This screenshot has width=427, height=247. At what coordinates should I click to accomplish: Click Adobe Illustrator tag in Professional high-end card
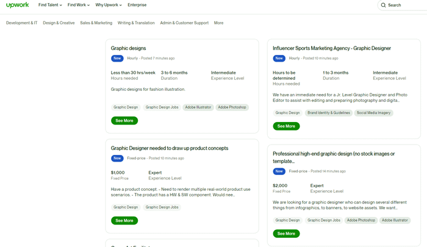click(395, 220)
